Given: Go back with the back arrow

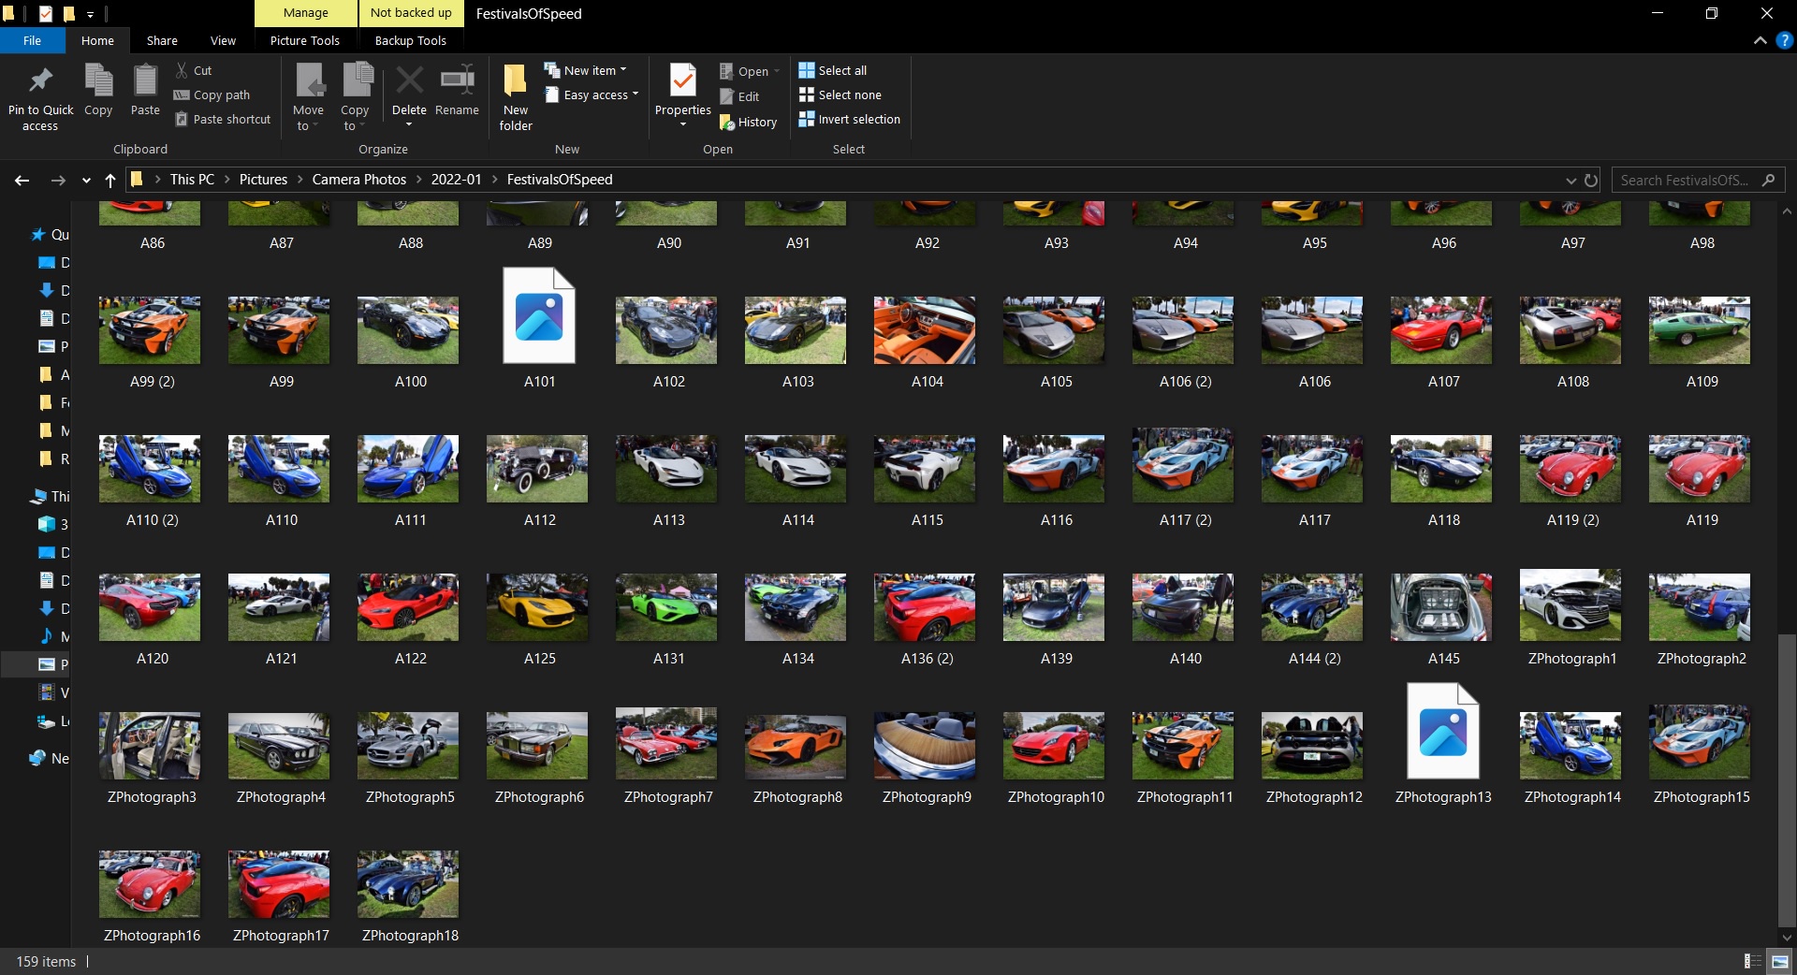Looking at the screenshot, I should click(22, 180).
